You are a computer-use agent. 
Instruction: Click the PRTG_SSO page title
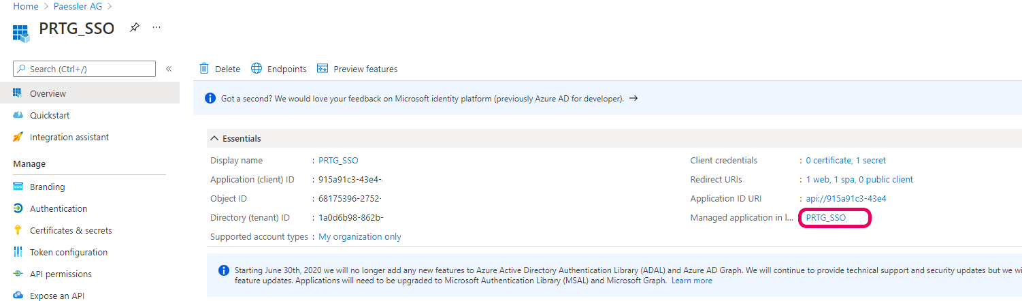coord(77,28)
